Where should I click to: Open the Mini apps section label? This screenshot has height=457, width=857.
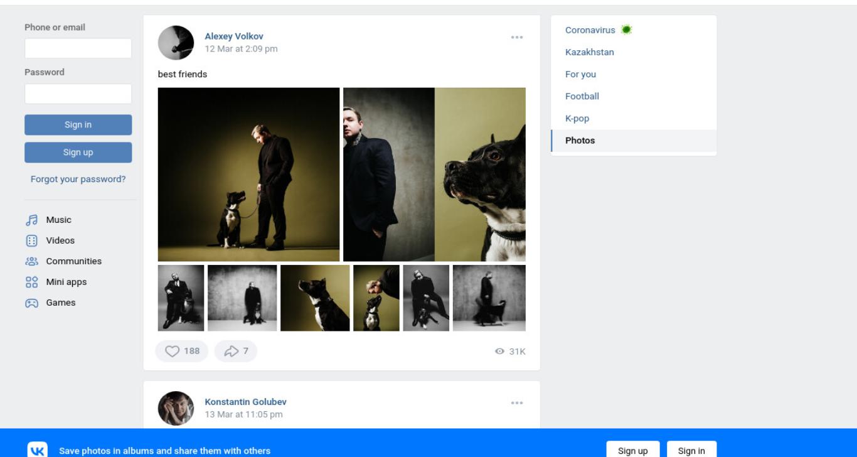point(67,282)
